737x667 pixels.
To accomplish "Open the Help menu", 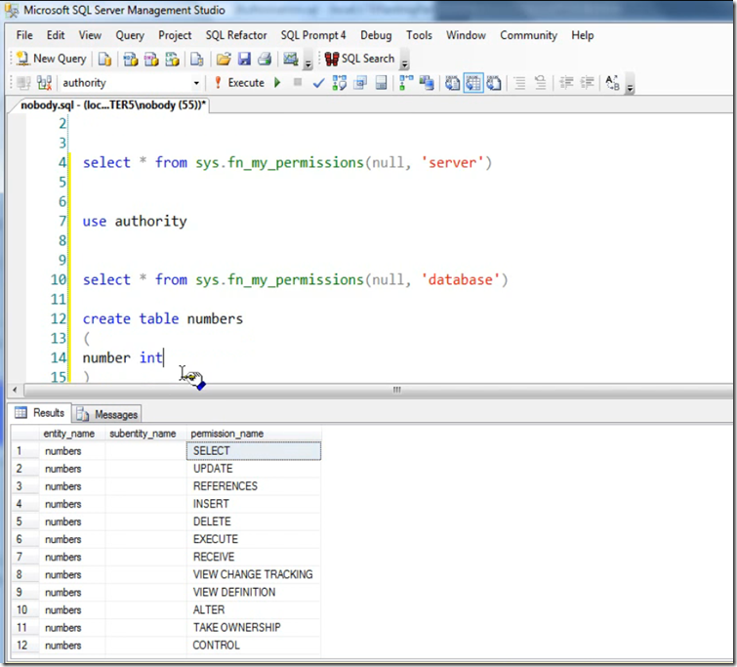I will click(x=583, y=35).
